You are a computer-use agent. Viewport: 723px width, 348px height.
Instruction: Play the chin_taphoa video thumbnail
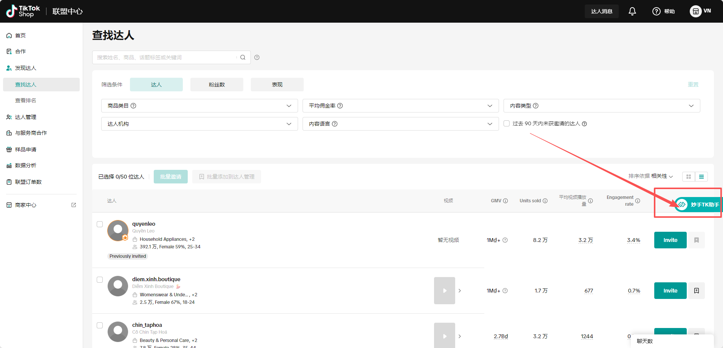(x=445, y=336)
